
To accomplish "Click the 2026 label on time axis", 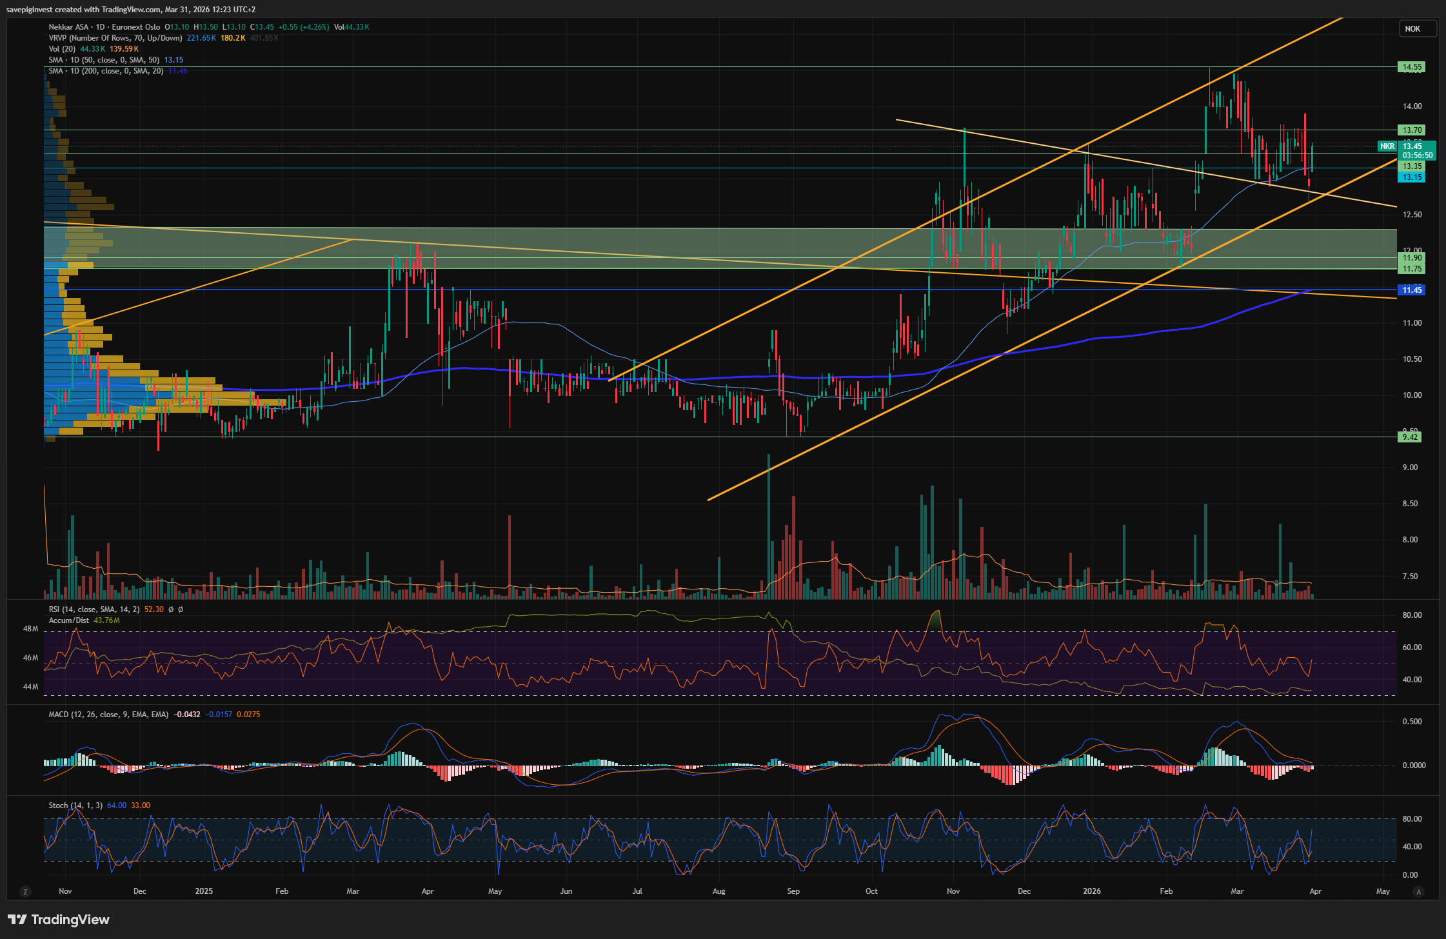I will pyautogui.click(x=1092, y=892).
